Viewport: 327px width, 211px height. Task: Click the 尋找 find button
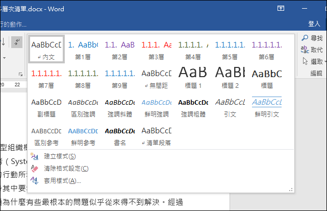click(x=312, y=38)
